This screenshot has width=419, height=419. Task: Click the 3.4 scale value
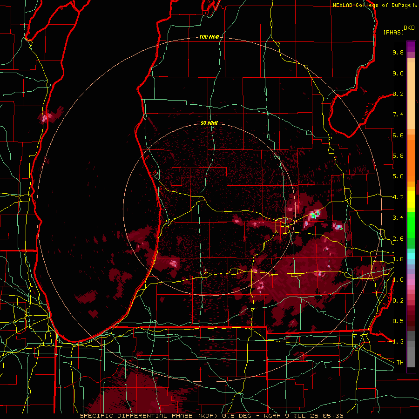pyautogui.click(x=398, y=218)
